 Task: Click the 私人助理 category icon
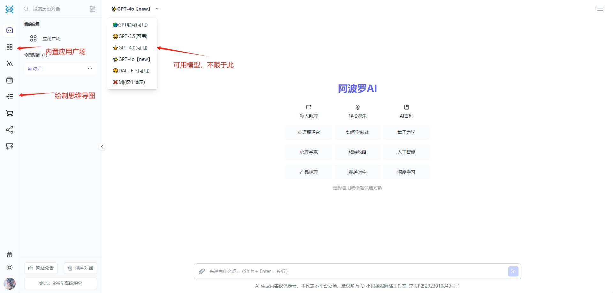[309, 107]
